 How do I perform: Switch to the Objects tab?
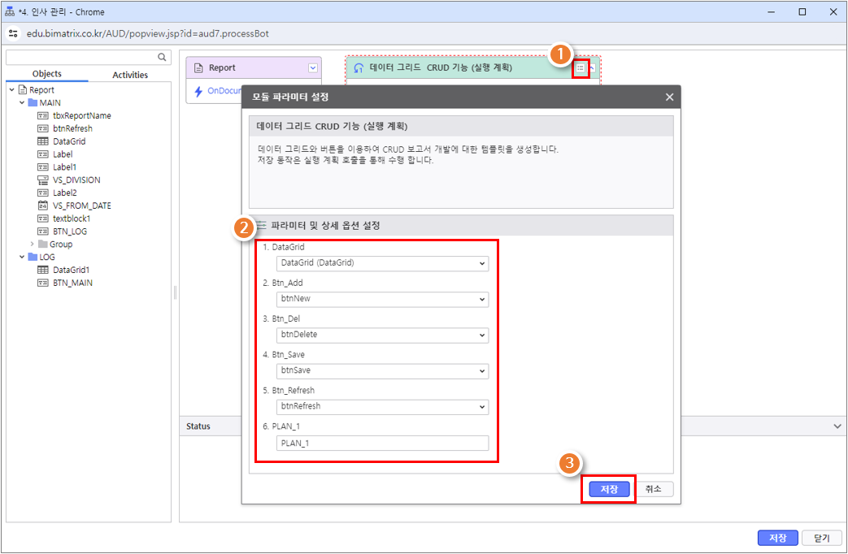46,74
